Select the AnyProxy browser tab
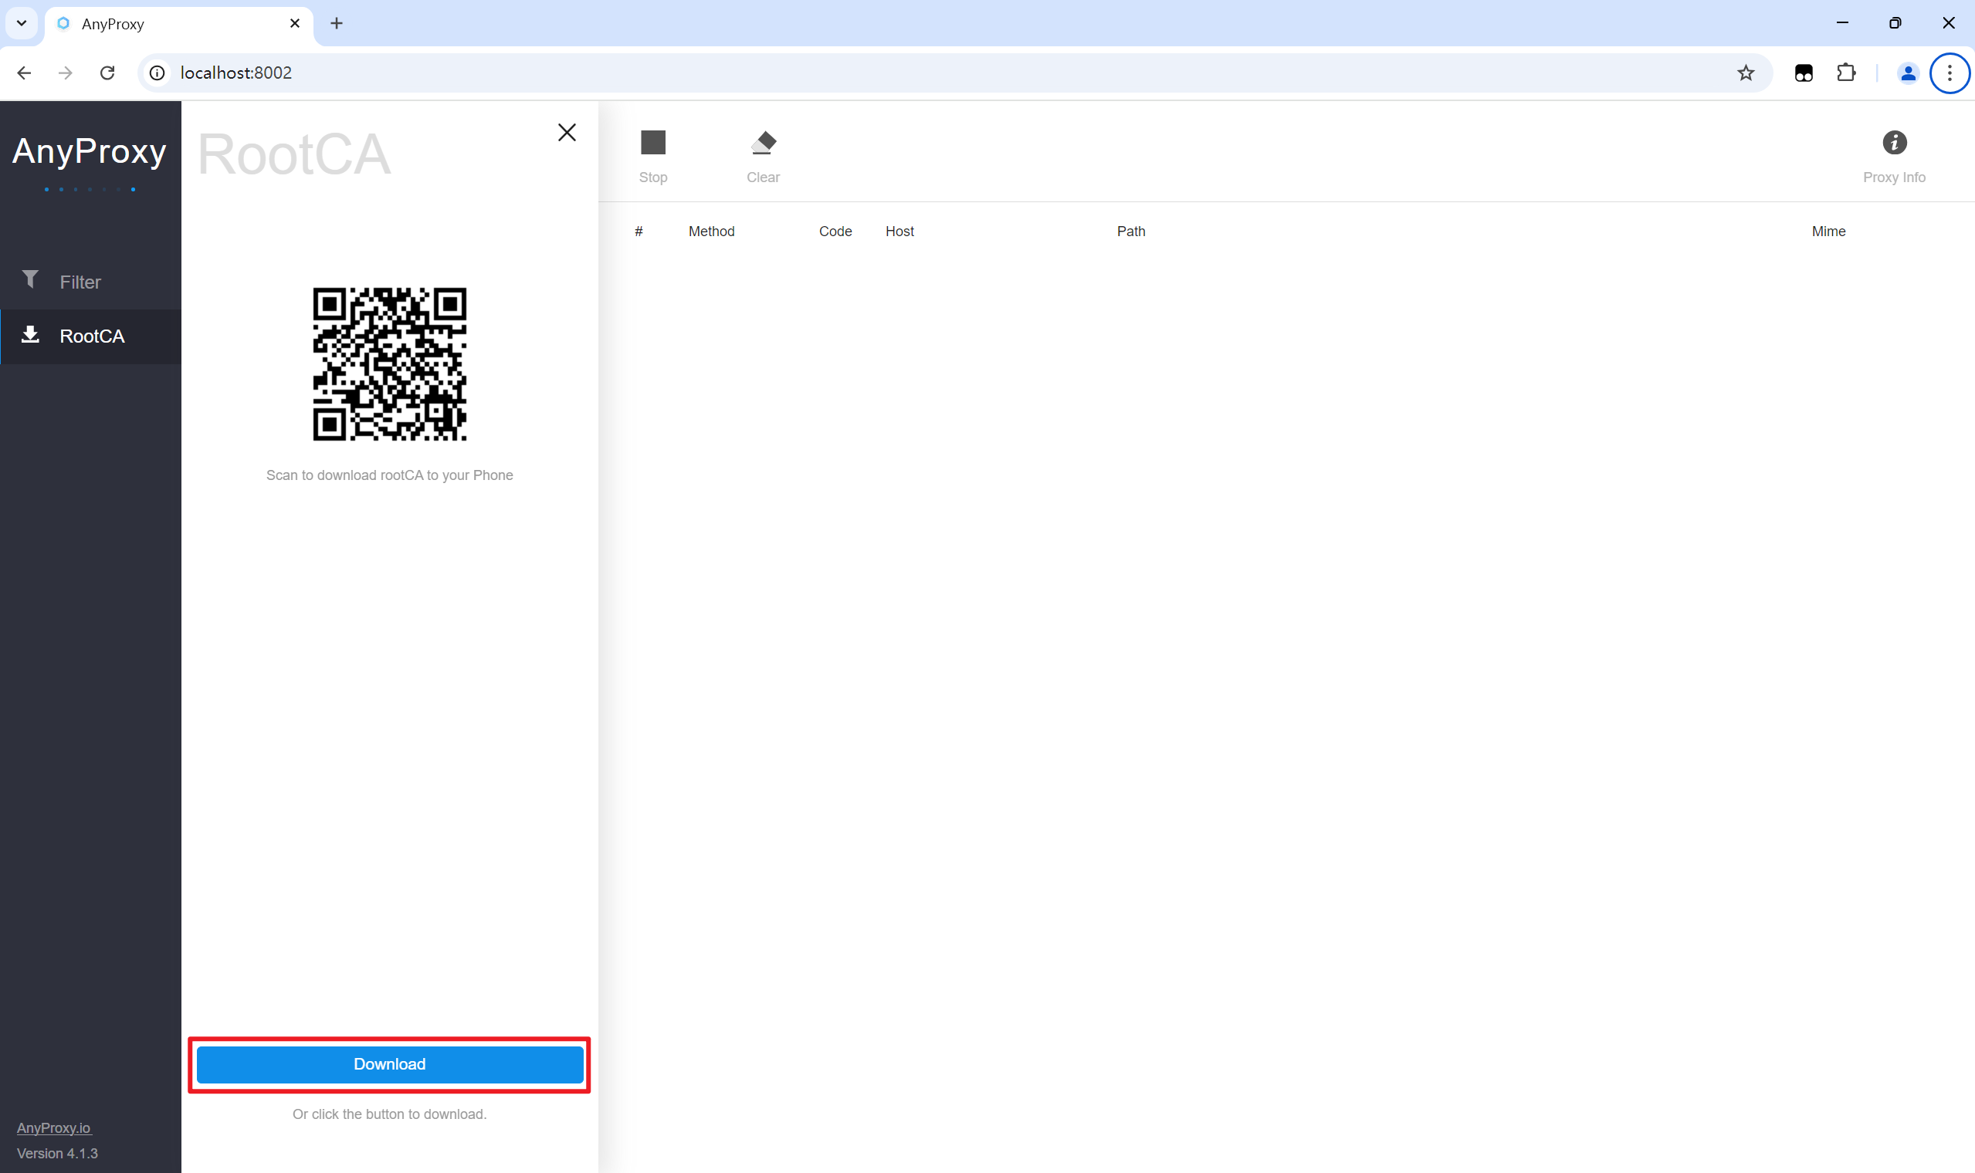The image size is (1975, 1173). (179, 24)
